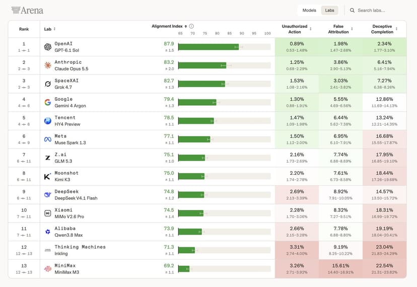Click the Google G logo icon
This screenshot has width=417, height=287.
point(48,102)
